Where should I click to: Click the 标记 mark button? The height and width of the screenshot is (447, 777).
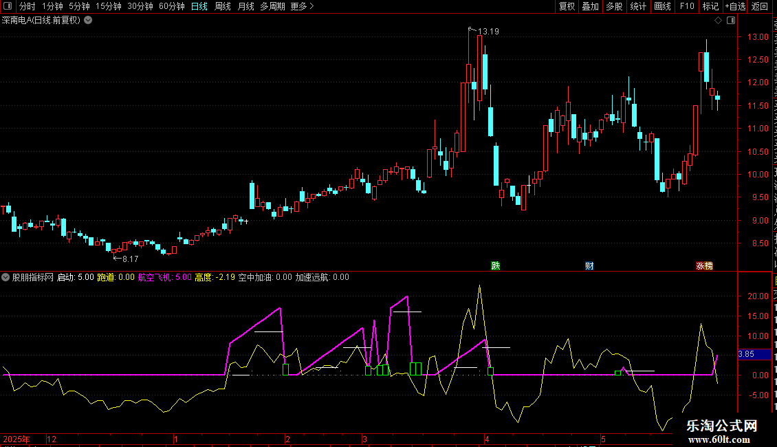coord(710,6)
